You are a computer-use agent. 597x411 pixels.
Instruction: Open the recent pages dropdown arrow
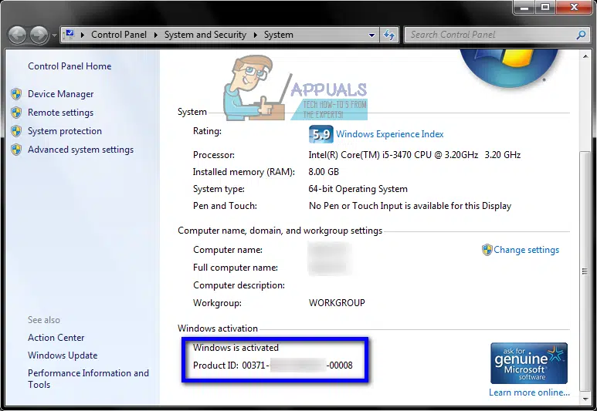point(54,35)
